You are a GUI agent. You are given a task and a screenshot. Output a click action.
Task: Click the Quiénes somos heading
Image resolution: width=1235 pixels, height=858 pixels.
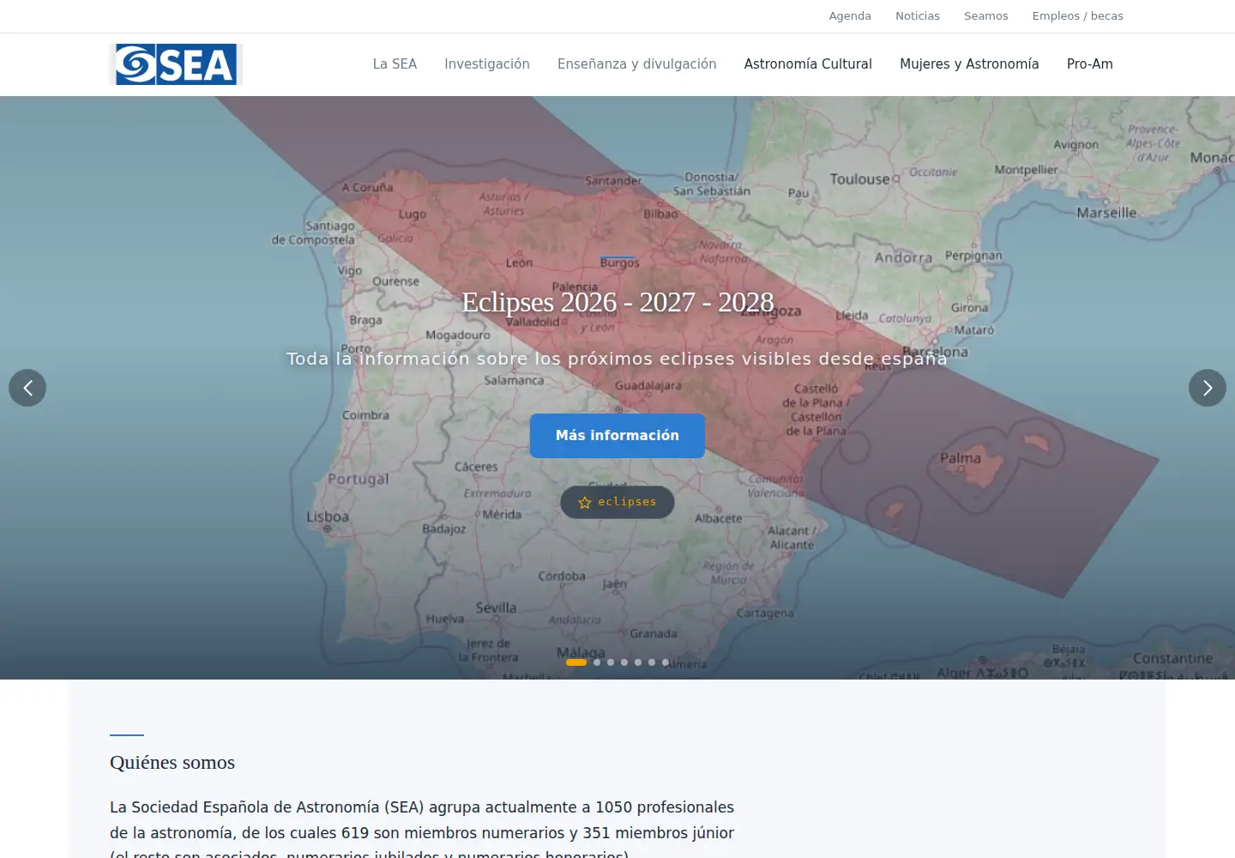172,763
